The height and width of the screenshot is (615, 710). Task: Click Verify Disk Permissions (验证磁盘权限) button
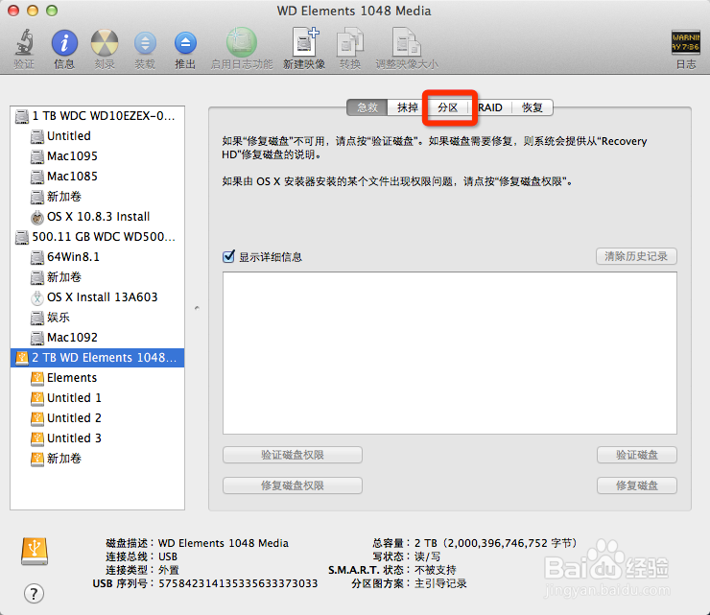pyautogui.click(x=293, y=455)
